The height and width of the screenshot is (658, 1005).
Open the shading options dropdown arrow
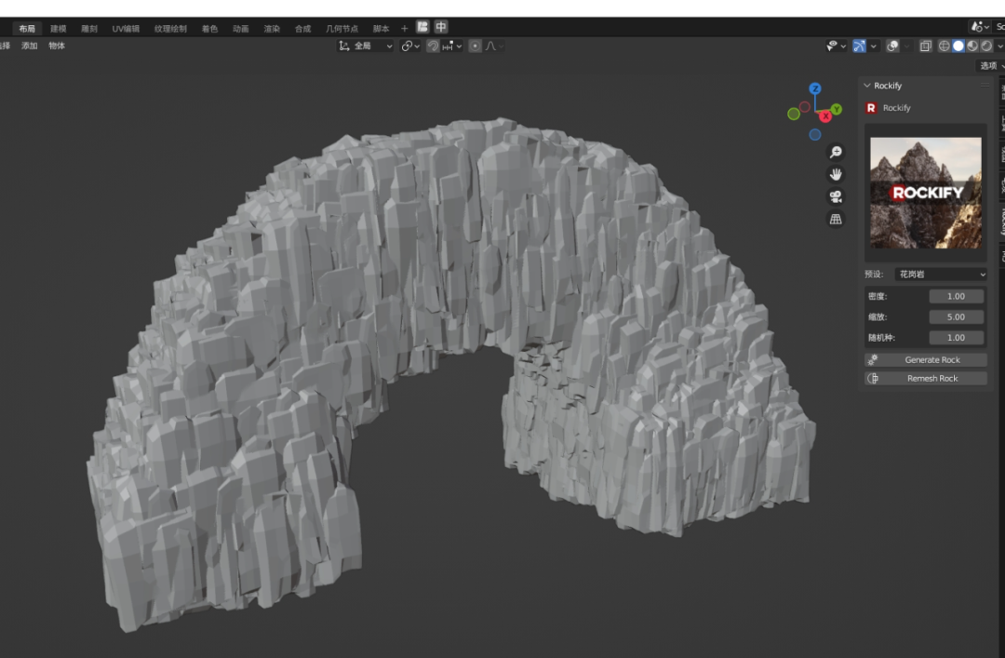[x=999, y=46]
